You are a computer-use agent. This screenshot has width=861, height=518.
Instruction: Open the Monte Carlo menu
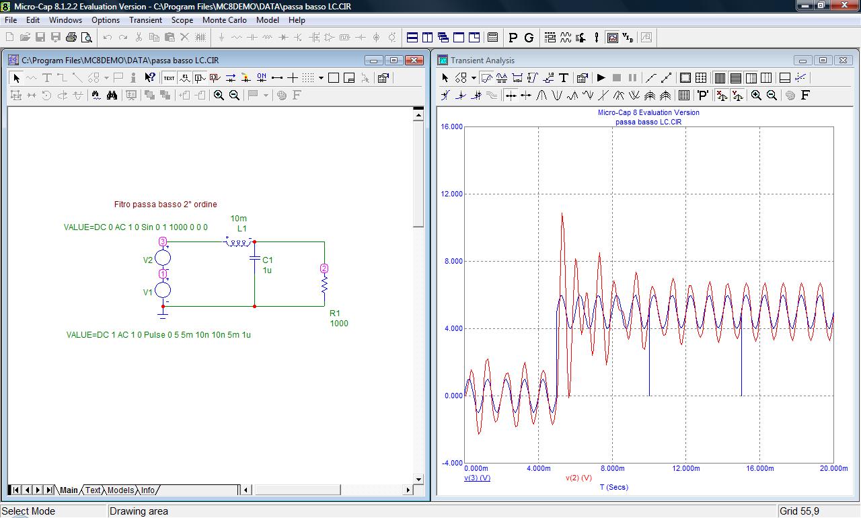(x=224, y=20)
